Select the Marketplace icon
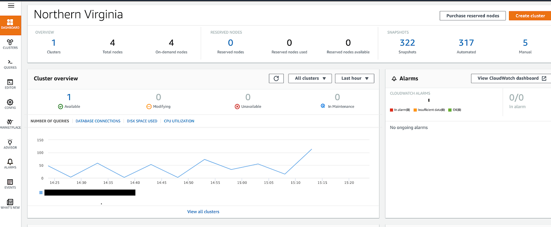Viewport: 551px width, 227px height. pyautogui.click(x=10, y=123)
